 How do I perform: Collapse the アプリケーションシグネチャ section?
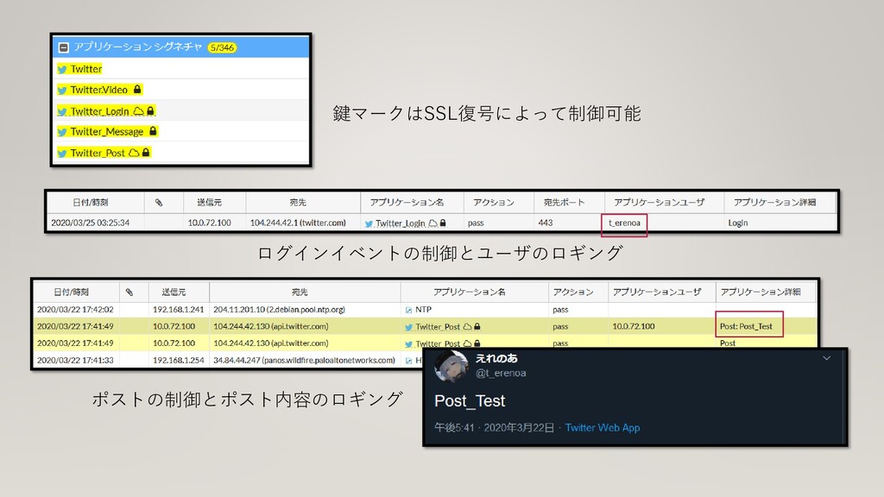click(x=64, y=48)
